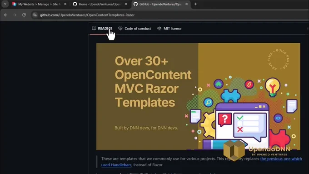Open the MIT license tab
The height and width of the screenshot is (174, 309).
[169, 29]
